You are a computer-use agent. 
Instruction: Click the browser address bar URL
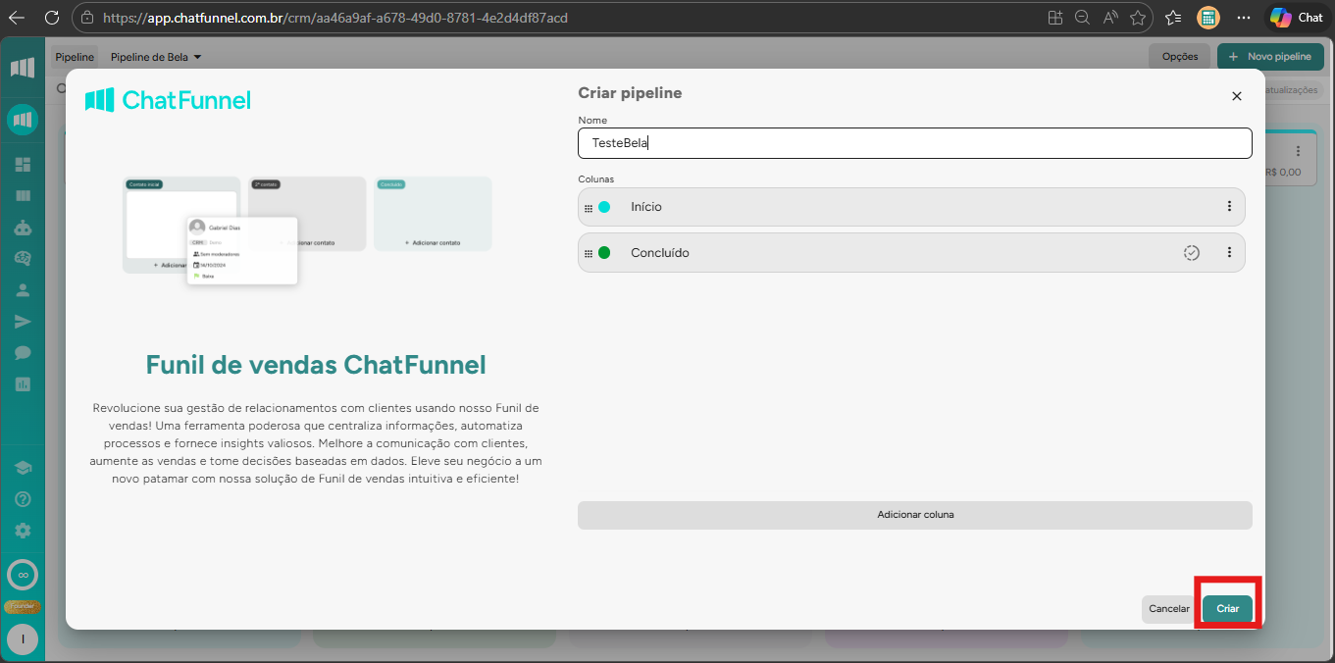click(334, 18)
